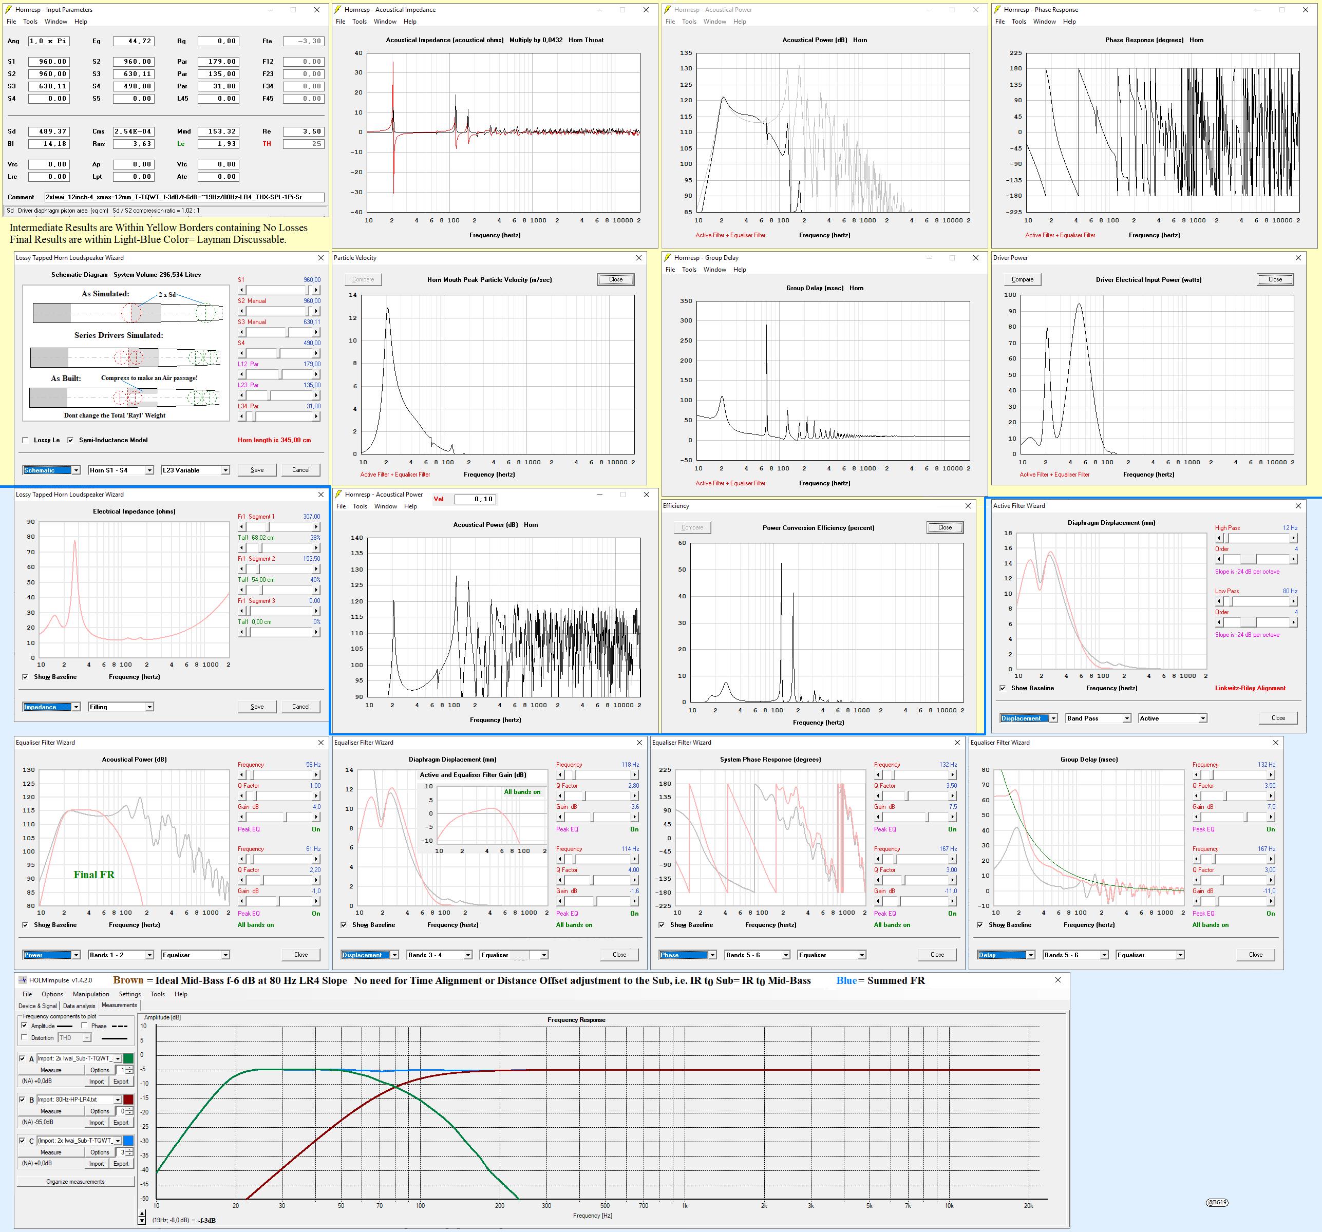
Task: Click the 56 Hz Frequency slider right arrow
Action: click(x=316, y=774)
